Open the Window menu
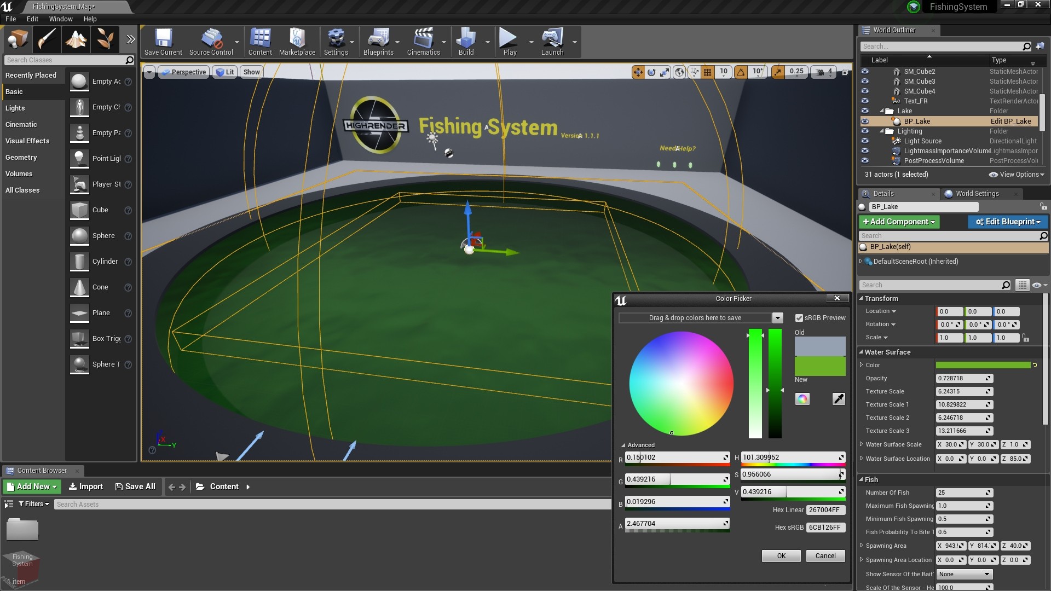This screenshot has width=1051, height=591. coord(61,19)
